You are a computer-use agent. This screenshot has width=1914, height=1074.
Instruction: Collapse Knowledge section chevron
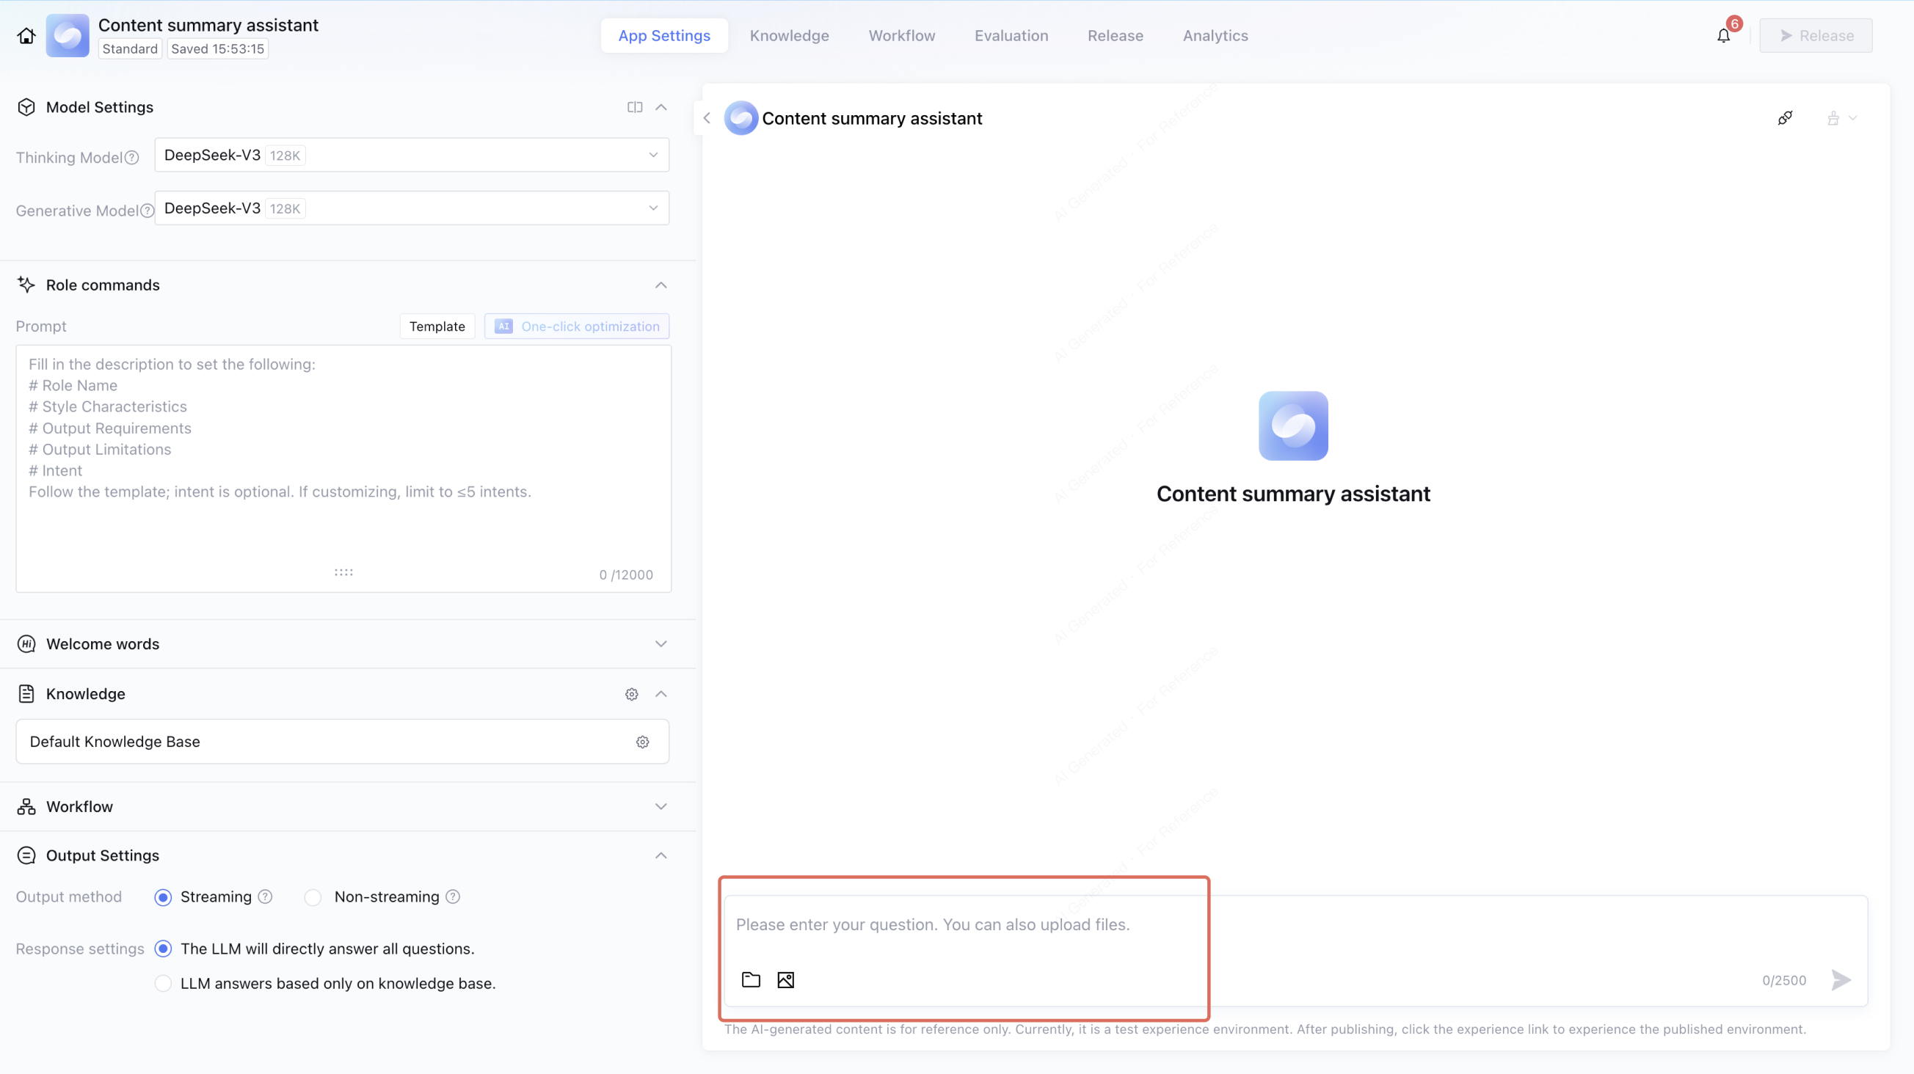661,694
